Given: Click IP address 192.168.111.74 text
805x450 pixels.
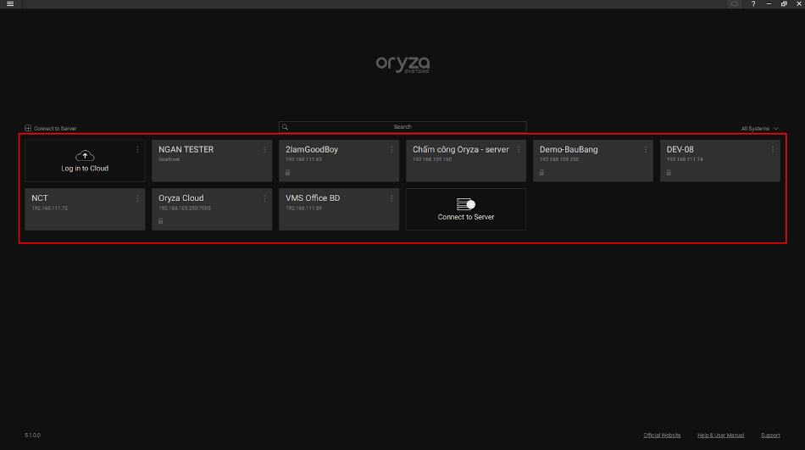Looking at the screenshot, I should click(x=685, y=159).
